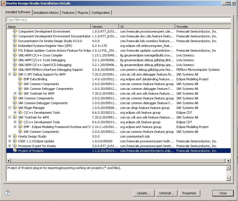Collapse top-level IAR Toolchain for ARM node

pyautogui.click(x=10, y=117)
